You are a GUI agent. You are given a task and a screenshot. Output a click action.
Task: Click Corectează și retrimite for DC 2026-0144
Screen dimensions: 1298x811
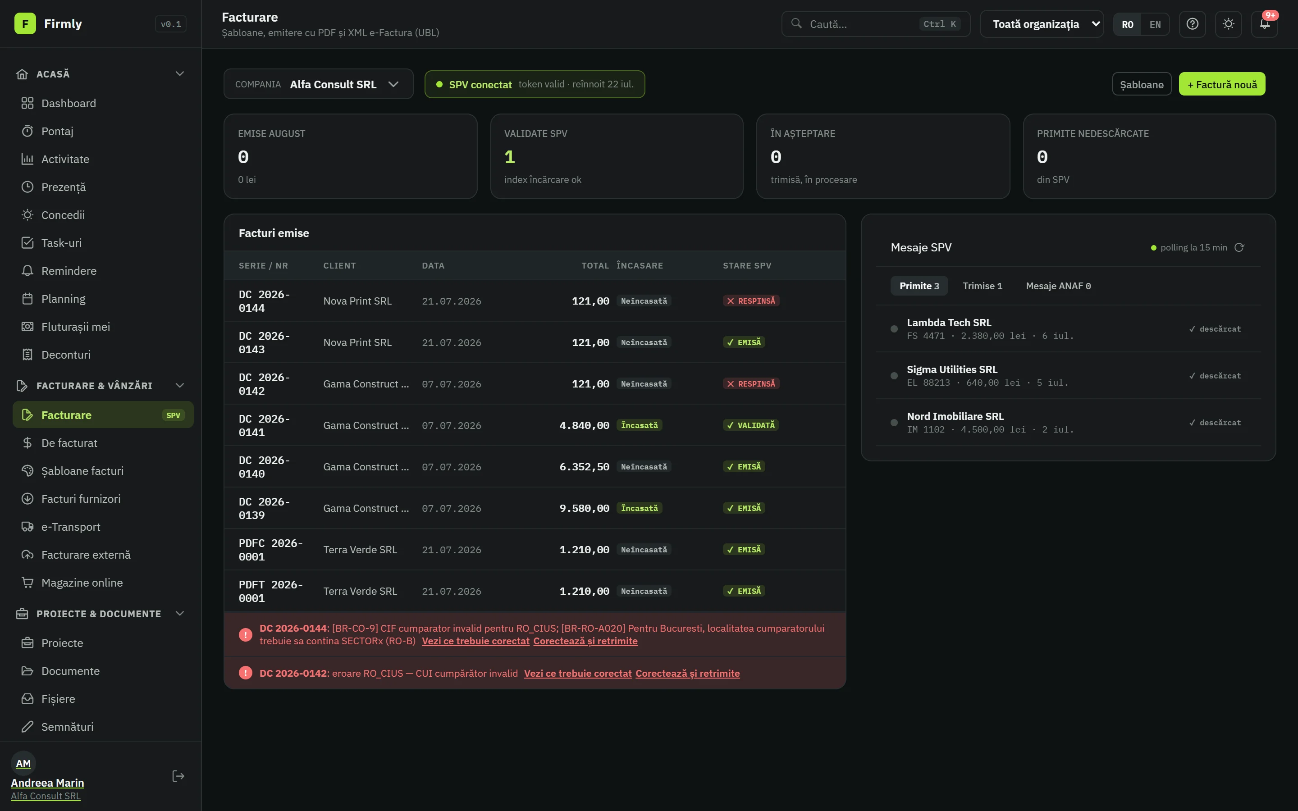585,641
